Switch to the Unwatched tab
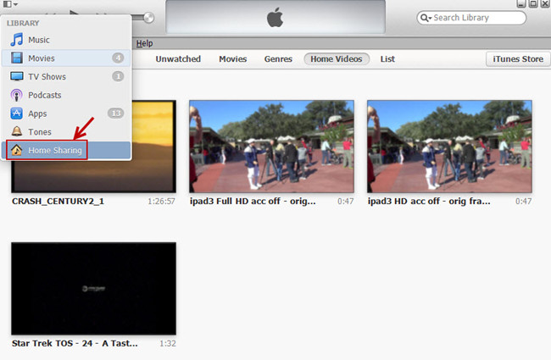The height and width of the screenshot is (360, 551). 178,58
